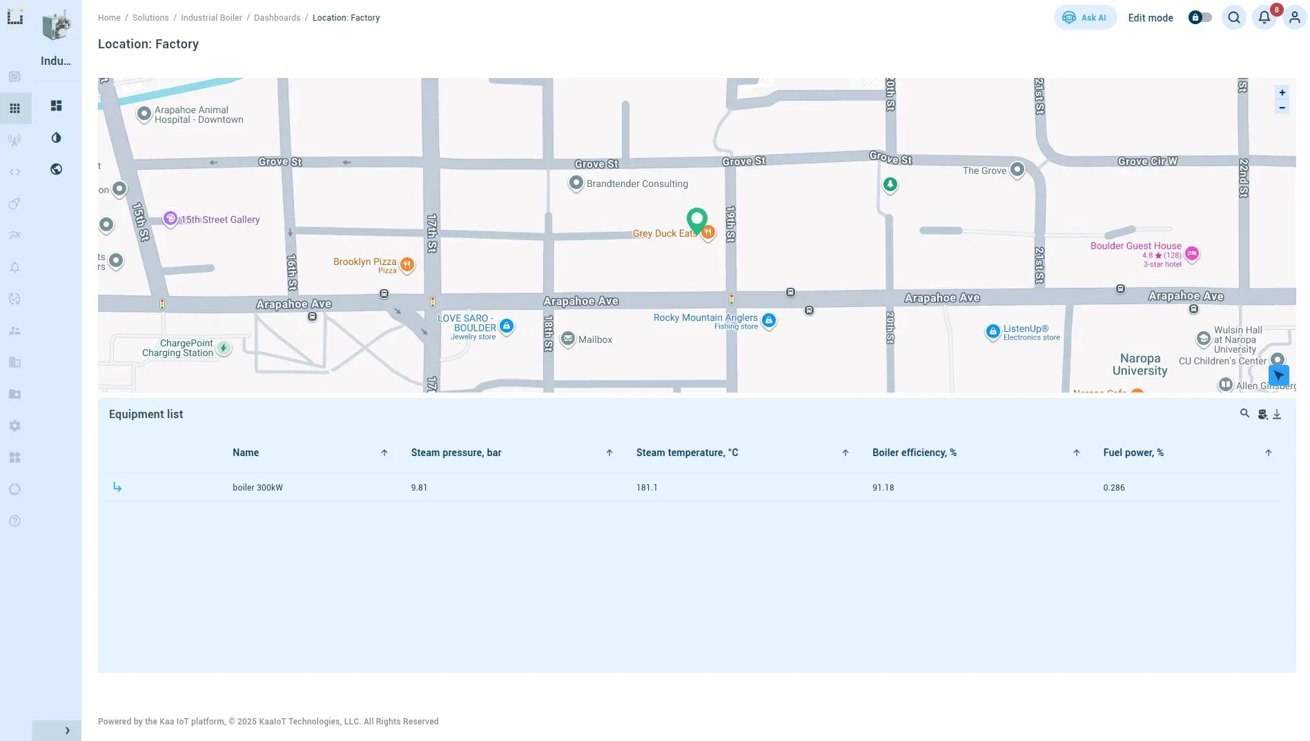1310x741 pixels.
Task: Open the gear settings icon in sidebar
Action: pos(15,426)
